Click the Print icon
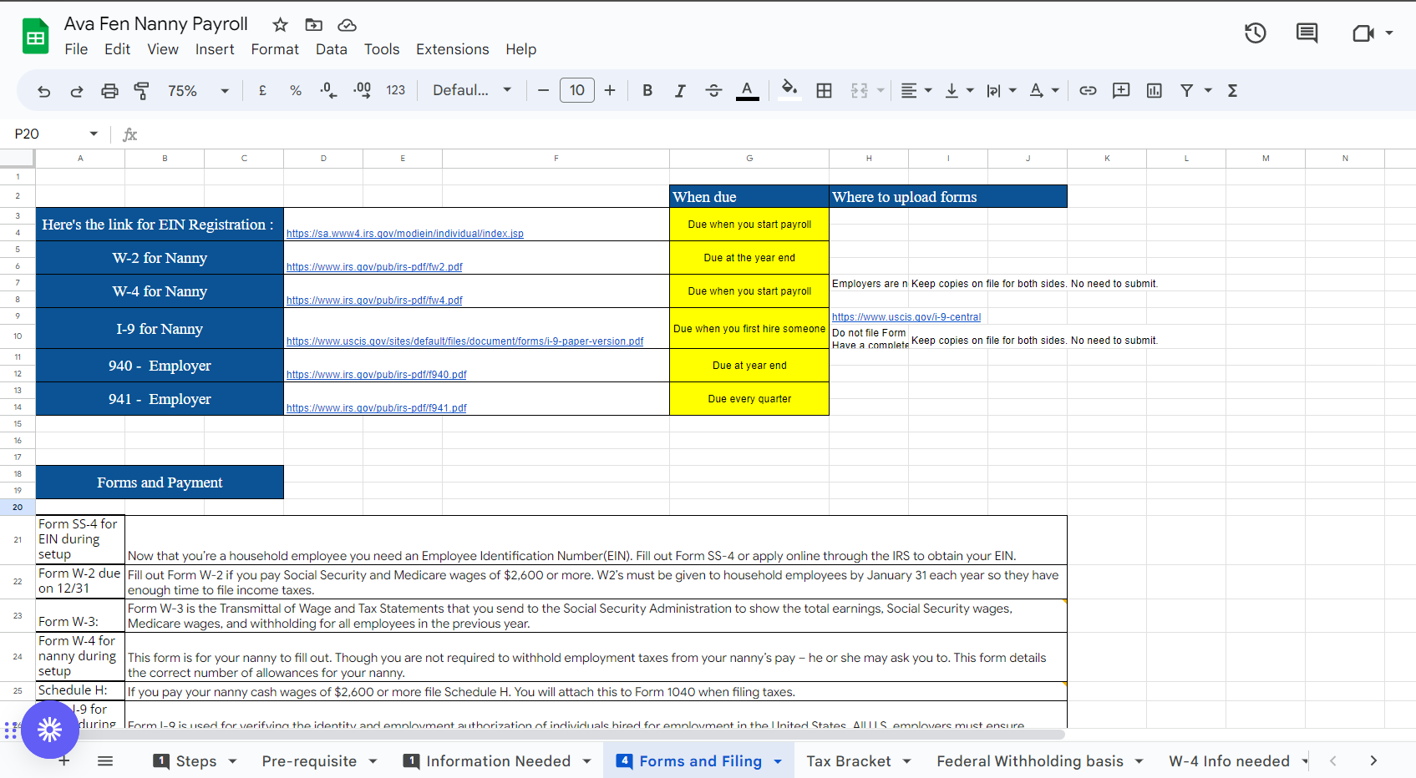Screen dimensions: 1416x778 109,91
